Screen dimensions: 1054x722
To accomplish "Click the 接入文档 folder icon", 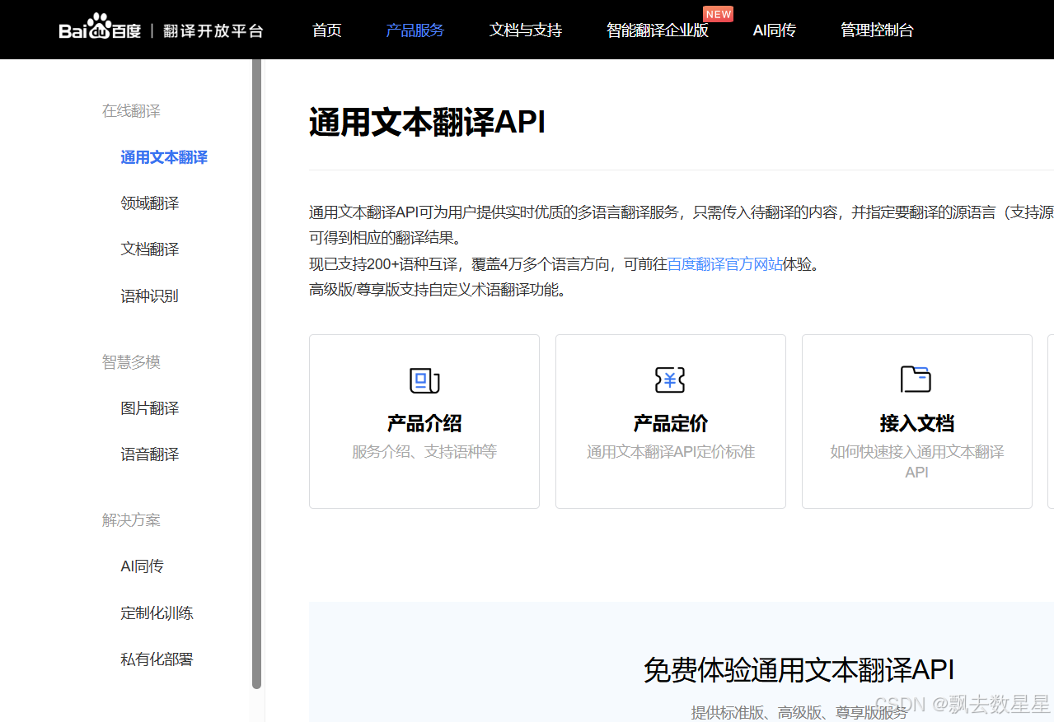I will click(x=916, y=379).
